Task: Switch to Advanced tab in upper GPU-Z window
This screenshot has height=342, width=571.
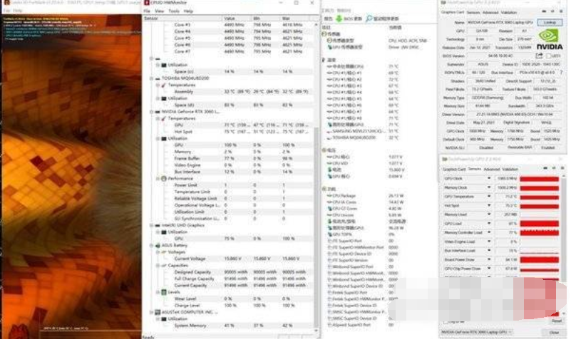Action: 490,12
